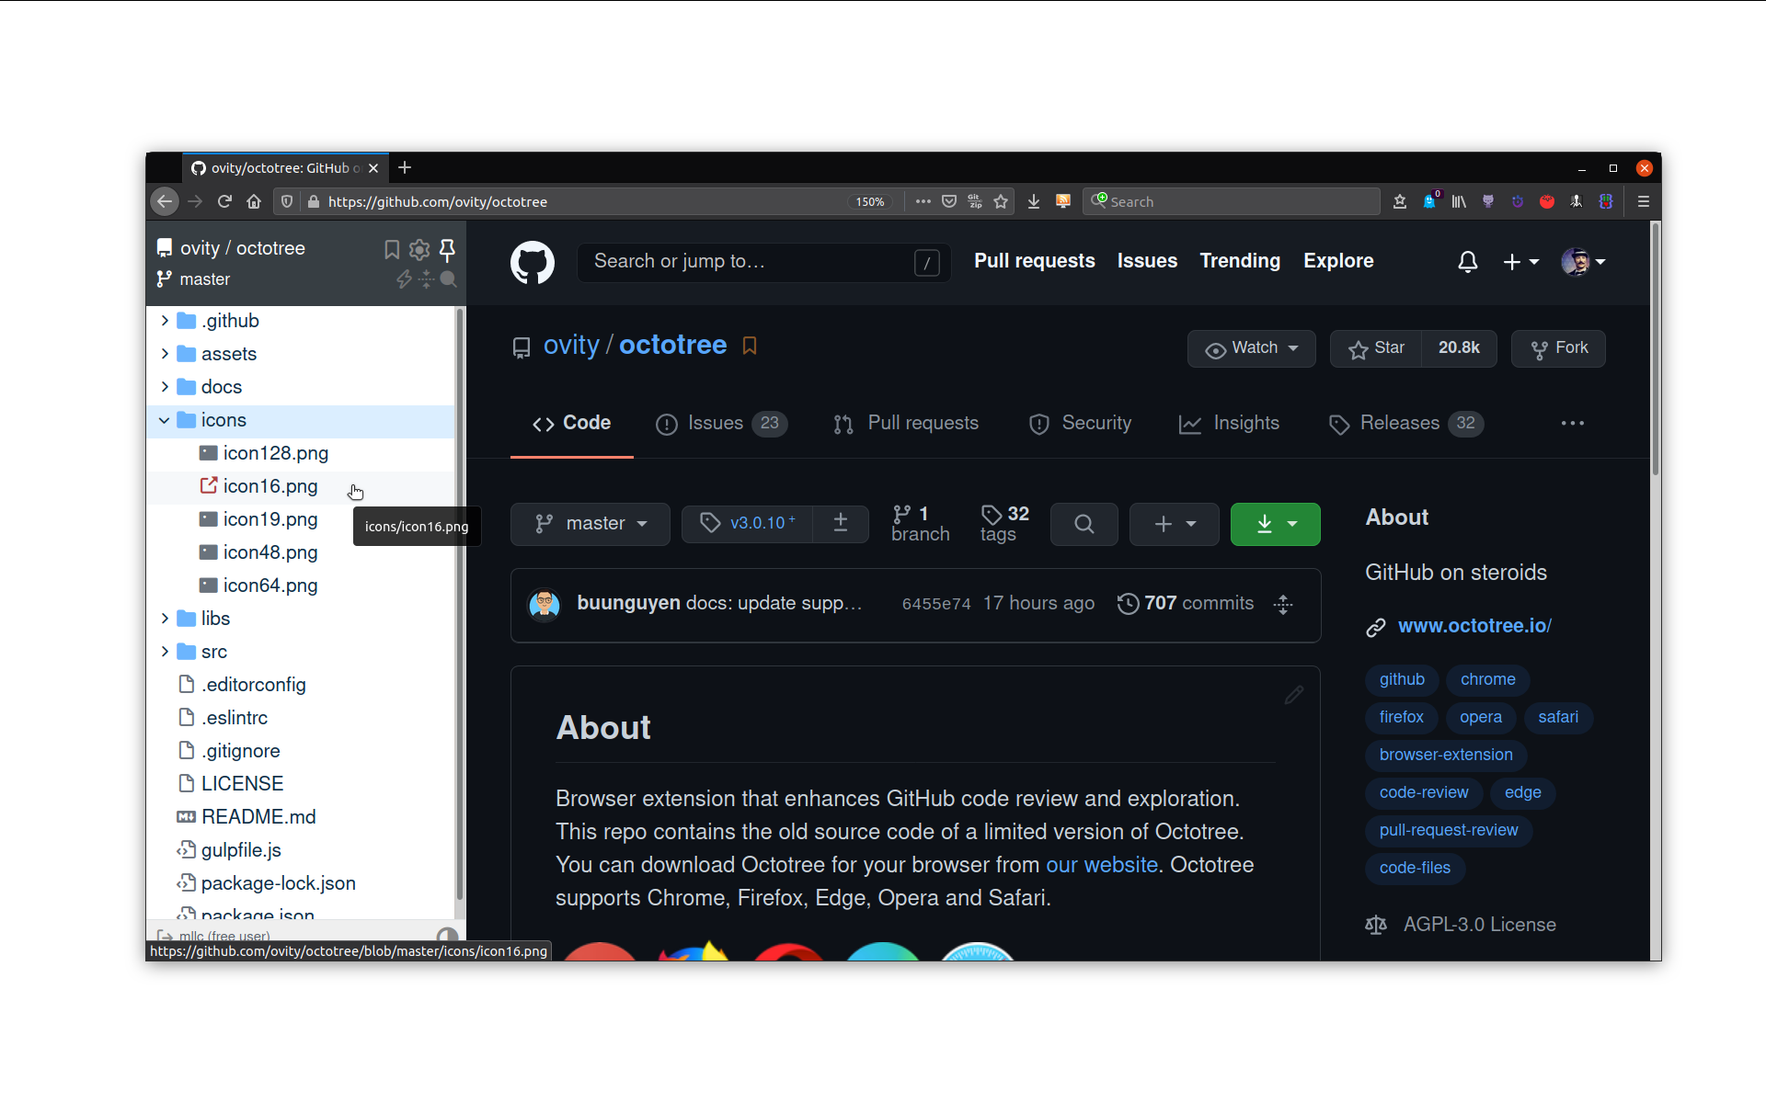This screenshot has width=1766, height=1103.
Task: Click the file search magnifier button
Action: (1084, 524)
